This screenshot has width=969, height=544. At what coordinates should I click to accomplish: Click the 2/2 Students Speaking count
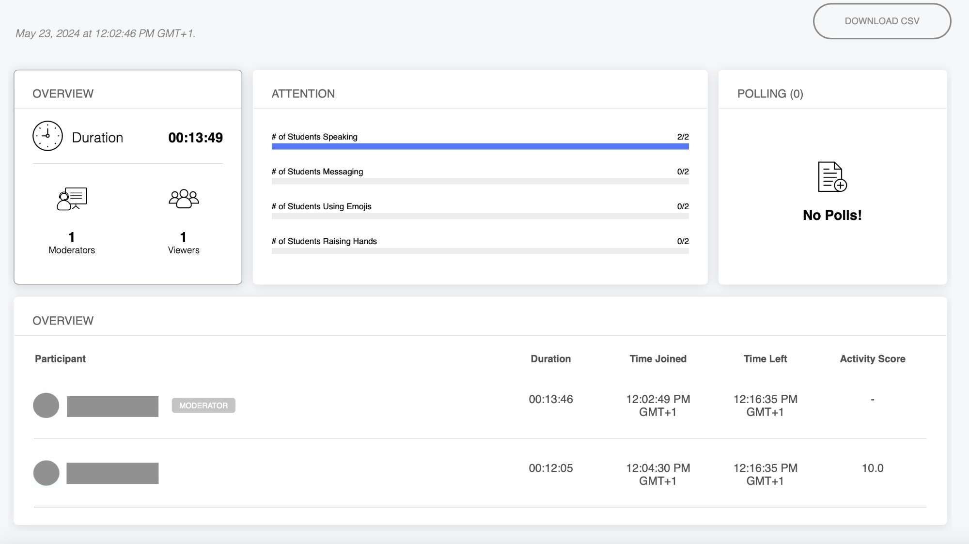tap(683, 137)
